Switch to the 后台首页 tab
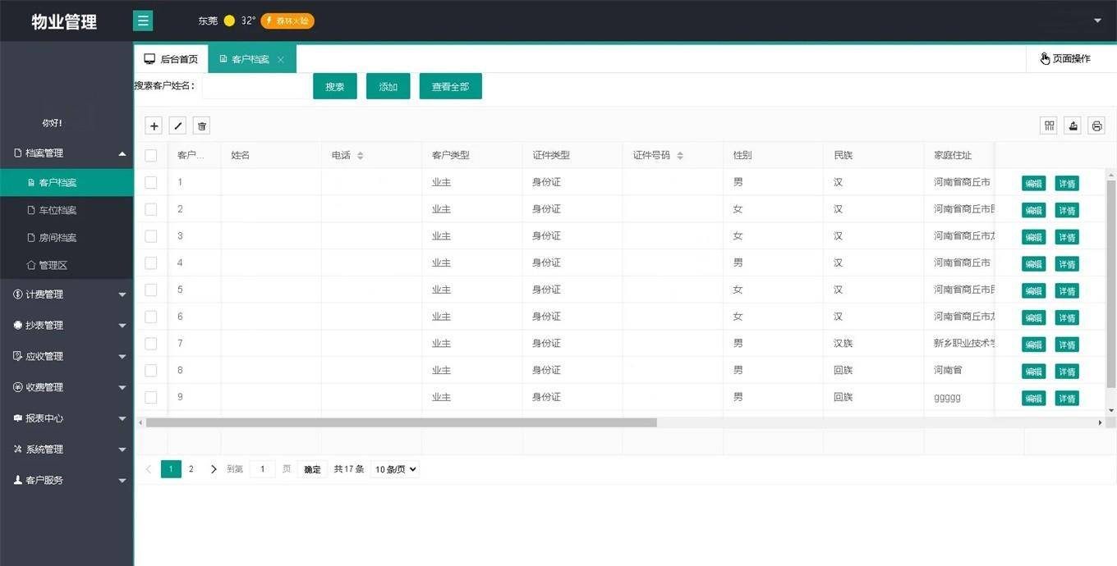The image size is (1117, 566). tap(171, 59)
